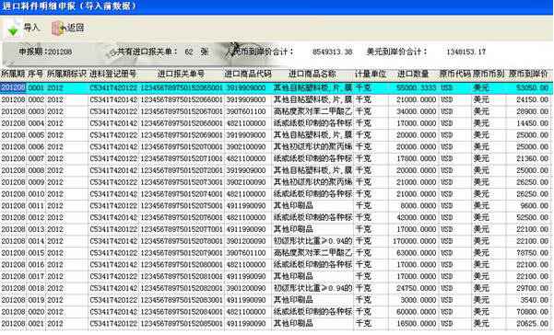Click the 所属期 column header
Image resolution: width=554 pixels, height=335 pixels.
click(13, 74)
